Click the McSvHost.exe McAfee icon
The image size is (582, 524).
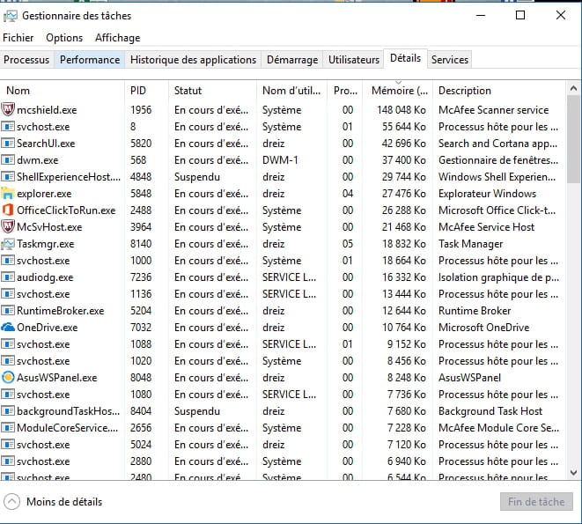click(8, 227)
